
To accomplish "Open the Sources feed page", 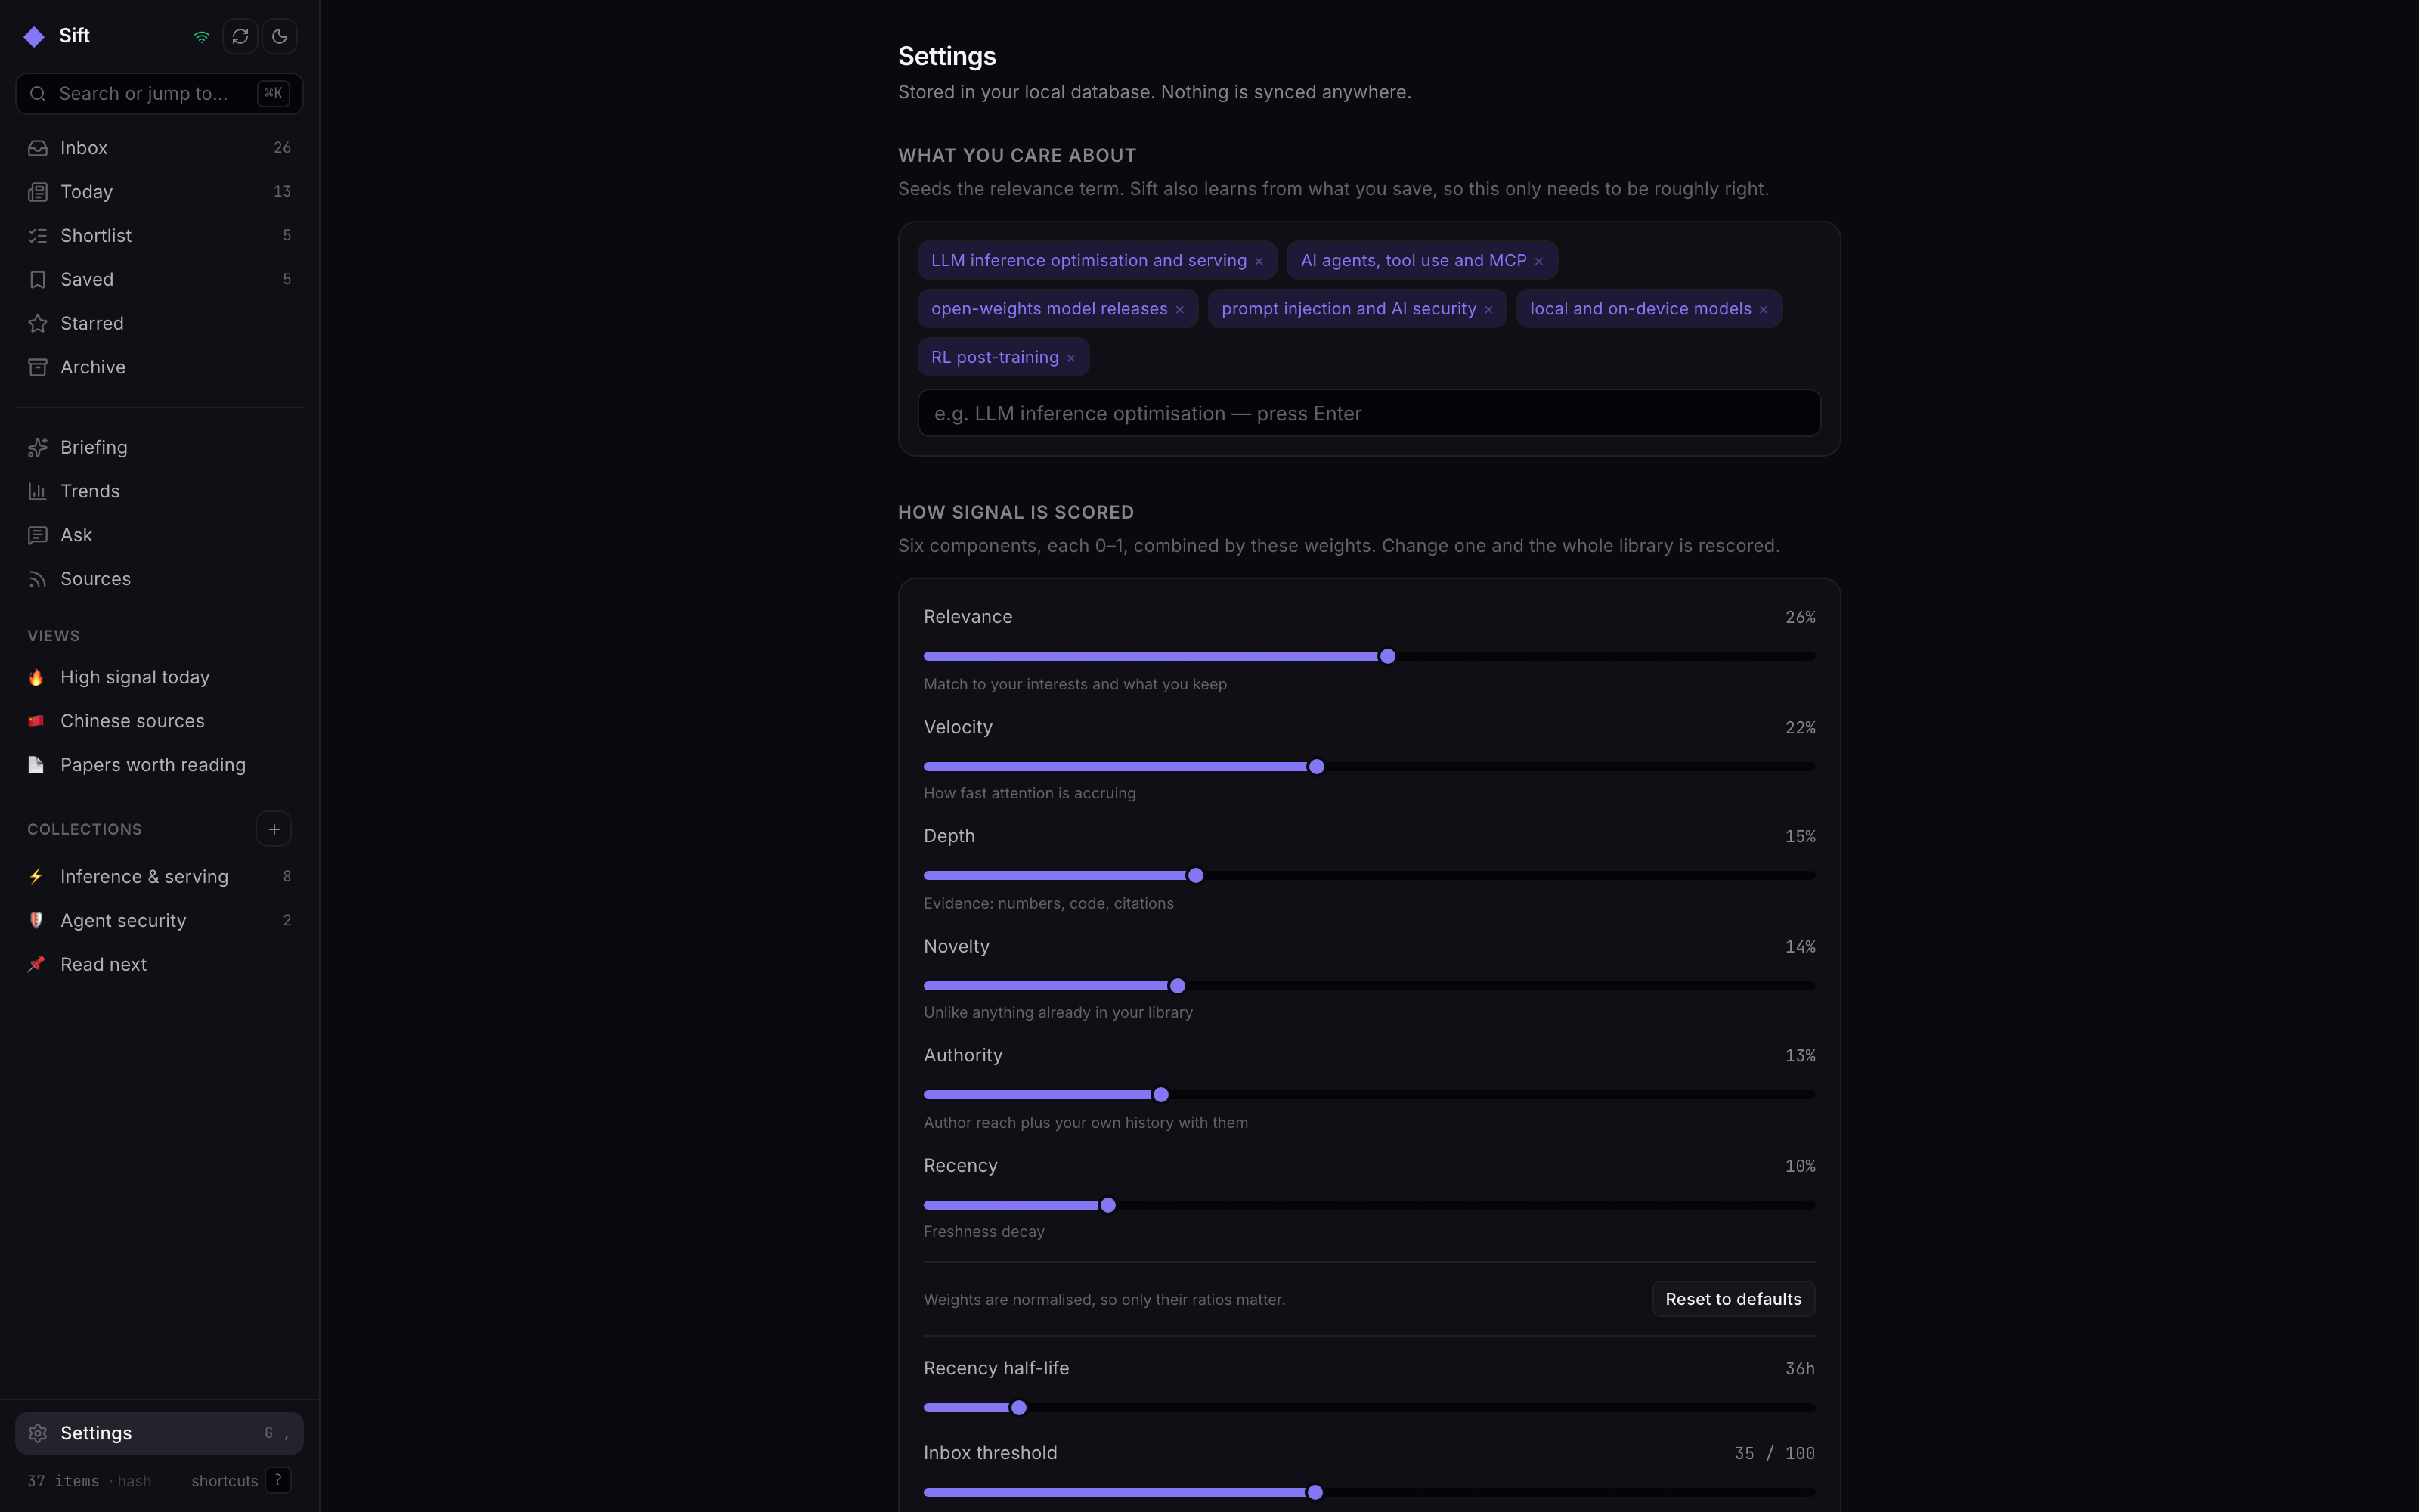I will click(159, 580).
